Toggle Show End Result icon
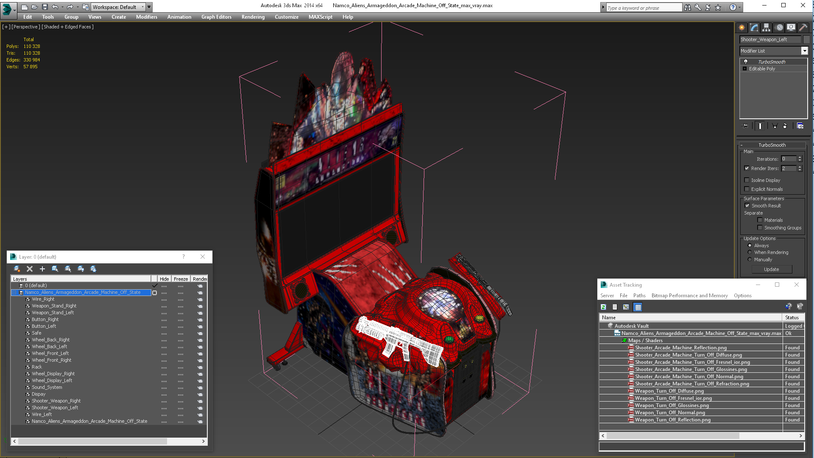814x458 pixels. pyautogui.click(x=760, y=126)
